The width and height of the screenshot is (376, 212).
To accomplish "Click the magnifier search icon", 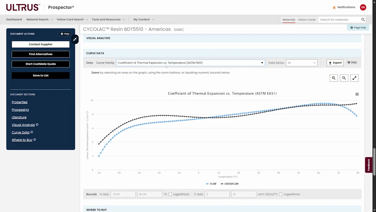I will pyautogui.click(x=363, y=19).
